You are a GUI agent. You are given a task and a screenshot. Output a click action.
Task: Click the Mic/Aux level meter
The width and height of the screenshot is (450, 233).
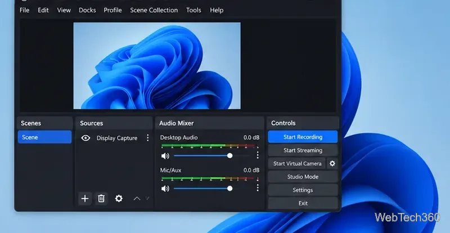[209, 179]
